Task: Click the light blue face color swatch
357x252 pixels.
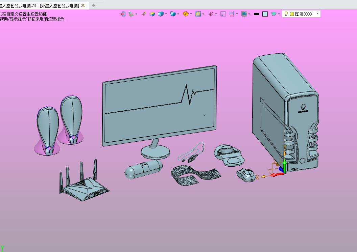Action: [265, 14]
